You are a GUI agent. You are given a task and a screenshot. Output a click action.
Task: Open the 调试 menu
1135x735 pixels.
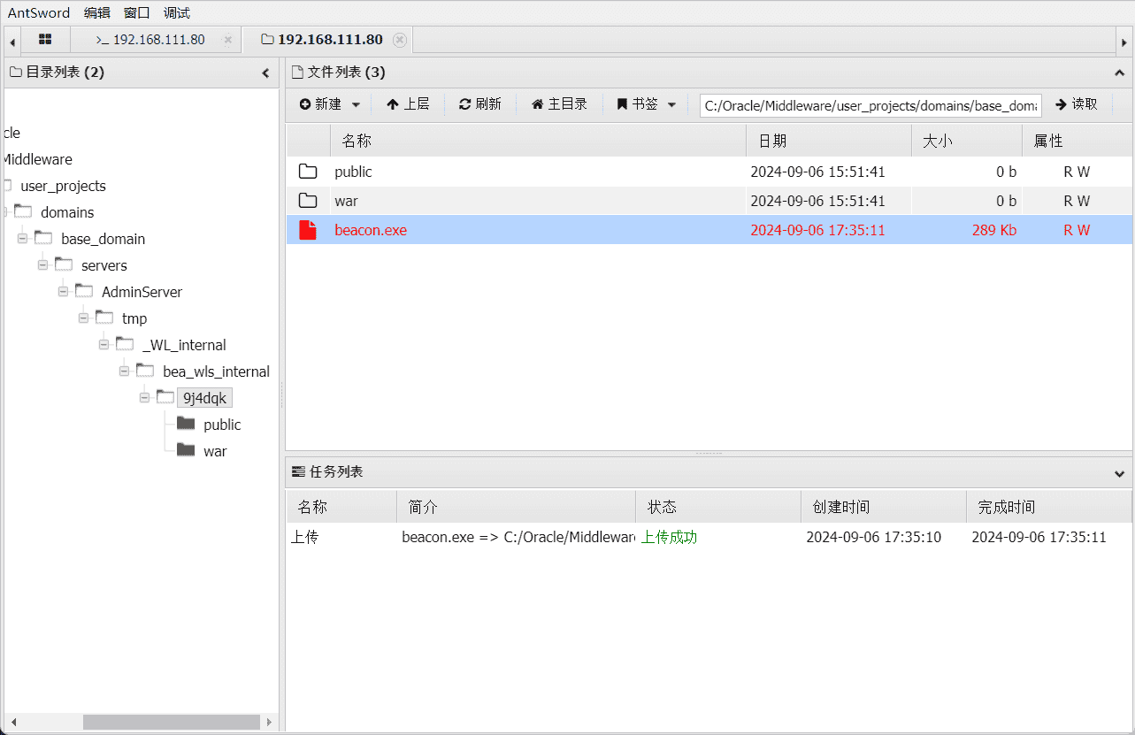pos(175,12)
